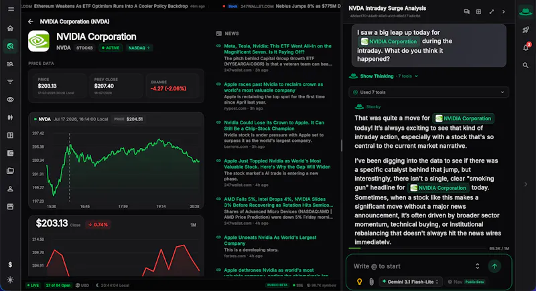This screenshot has height=291, width=536.
Task: Open article 'Apple Just Toppled Nvidia as World's Most Valuable'
Action: coord(277,164)
